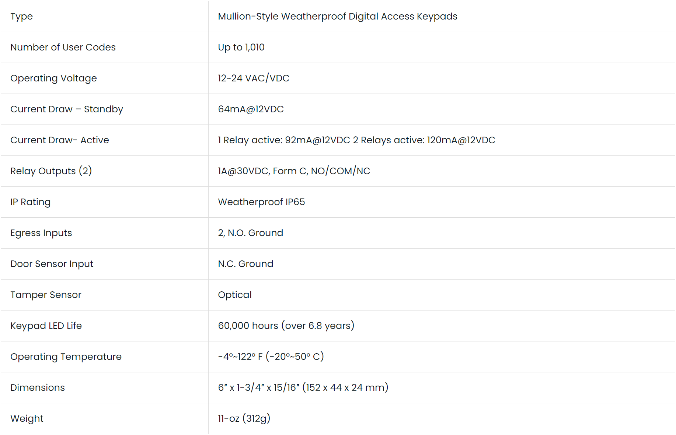Screen dimensions: 676x435
Task: Click the "11-oz (312g)" weight value
Action: [244, 419]
